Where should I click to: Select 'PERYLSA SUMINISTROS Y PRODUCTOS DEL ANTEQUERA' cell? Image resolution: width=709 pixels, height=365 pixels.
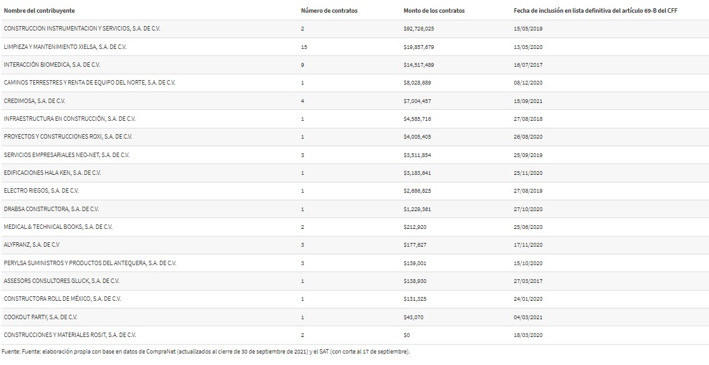90,263
